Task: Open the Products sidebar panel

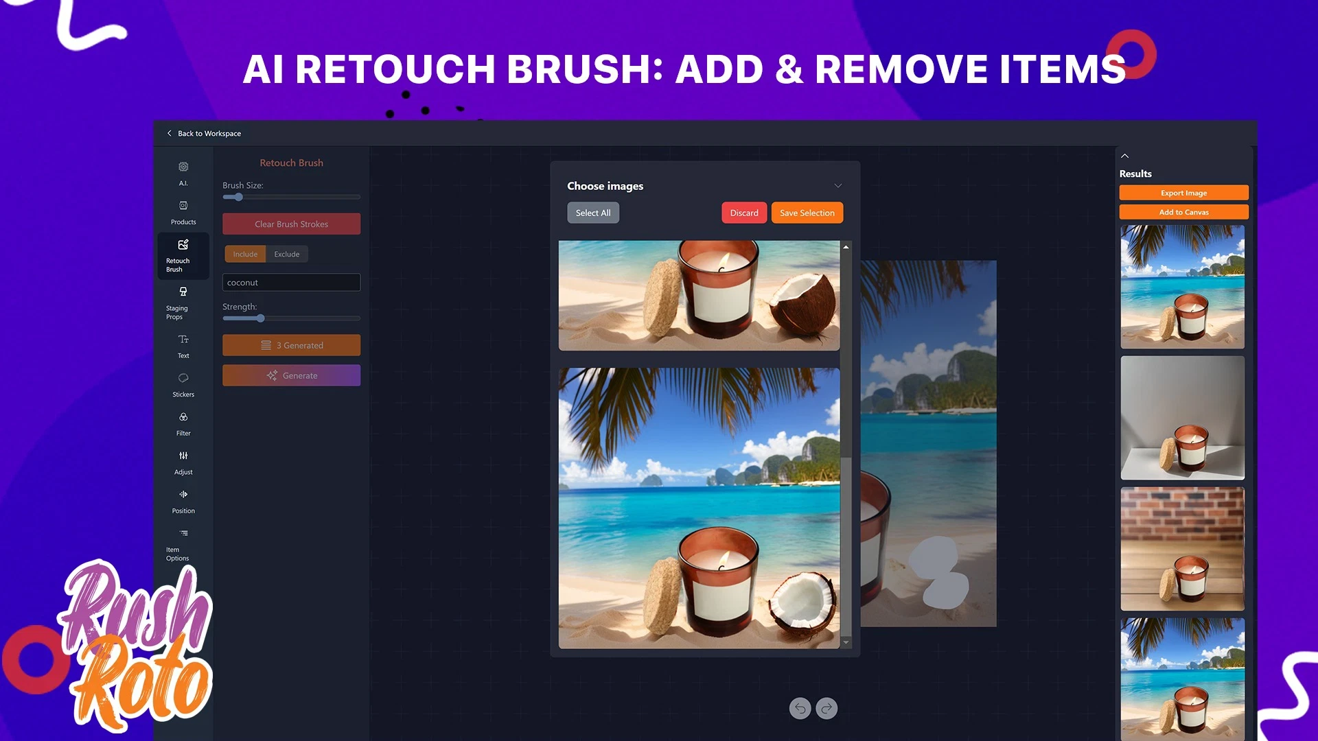Action: [x=183, y=213]
